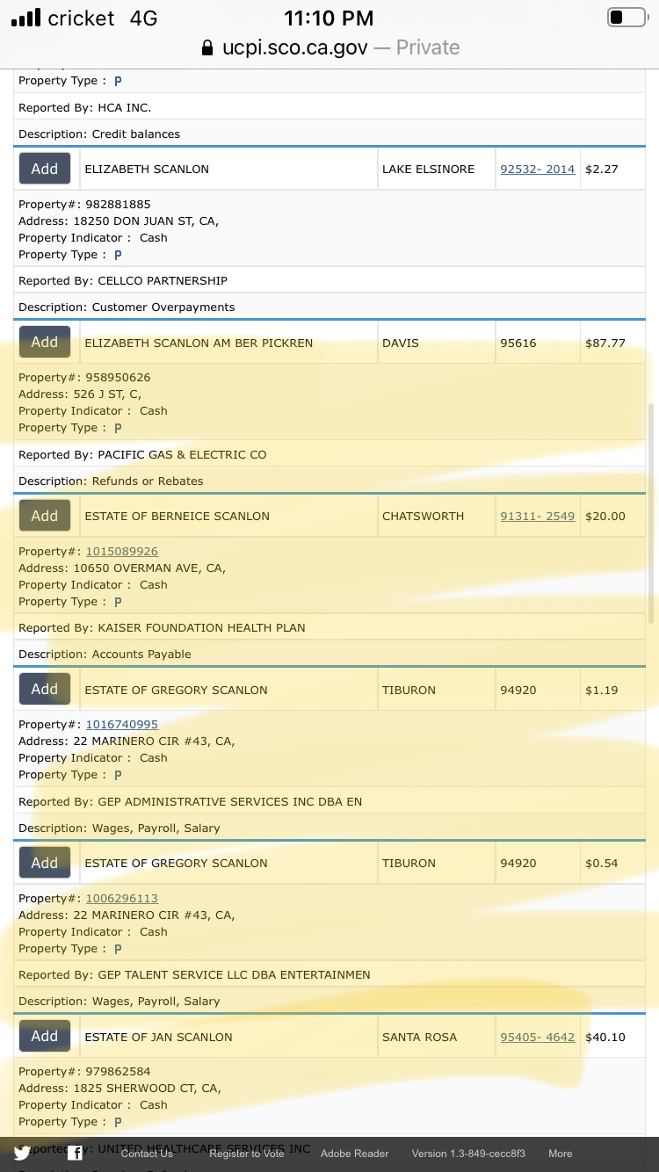Open property number link 1006296113
The height and width of the screenshot is (1172, 659).
pos(122,898)
